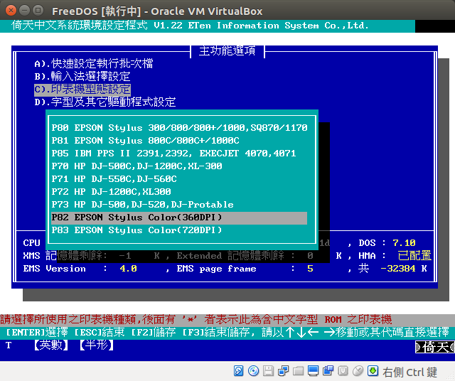Click the CPU label in system info

tap(31, 243)
